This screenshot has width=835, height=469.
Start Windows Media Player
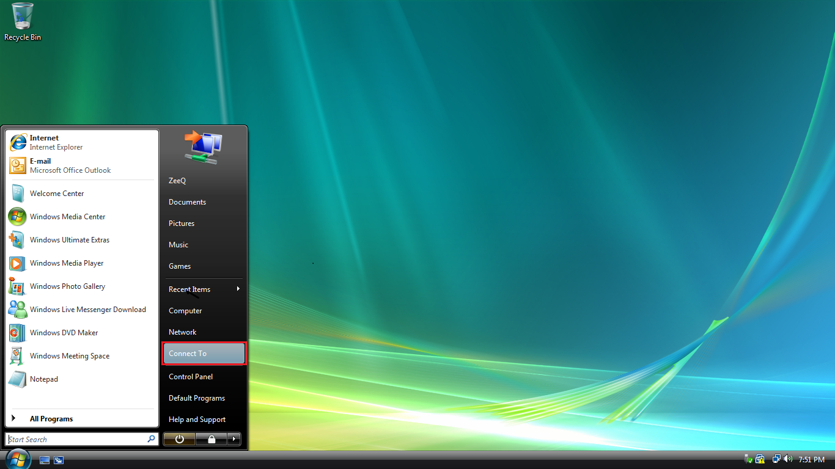[x=82, y=263]
